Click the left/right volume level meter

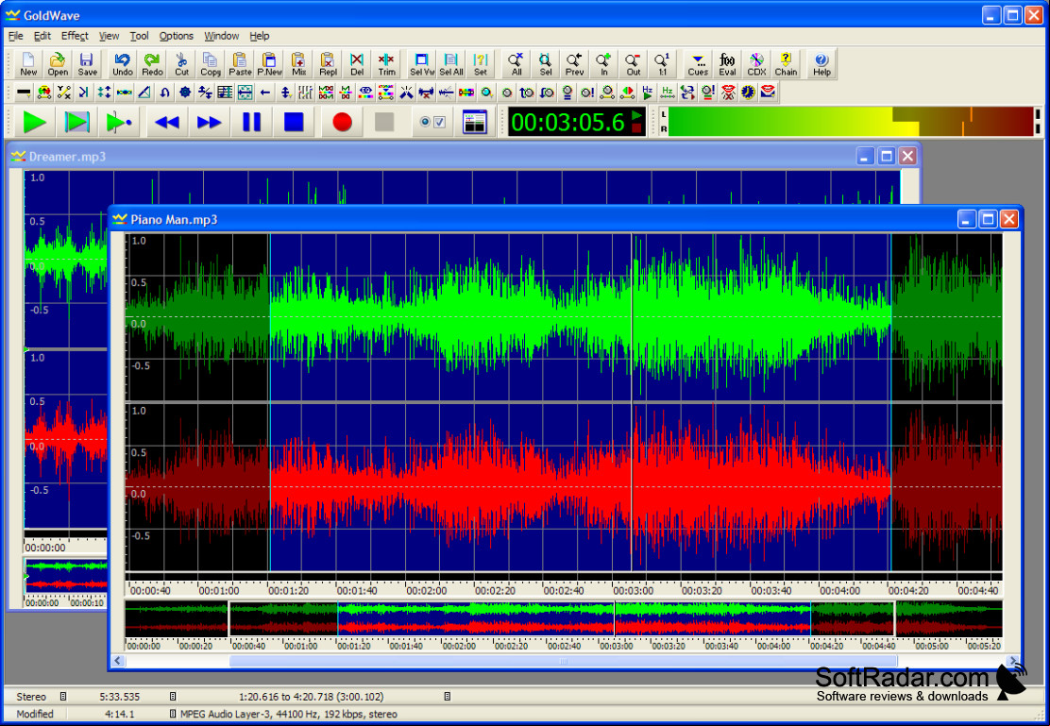coord(849,122)
